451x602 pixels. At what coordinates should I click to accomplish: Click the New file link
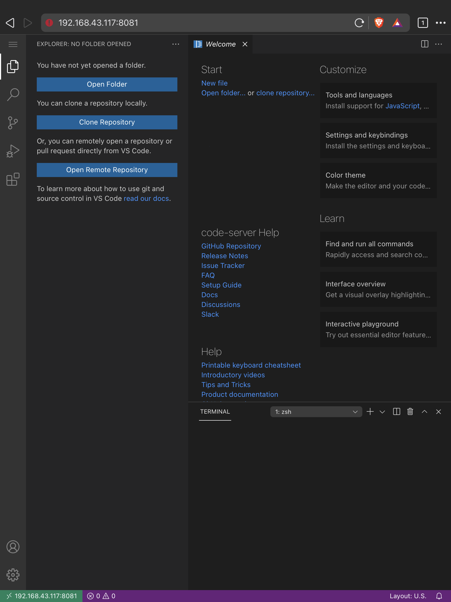pos(214,83)
